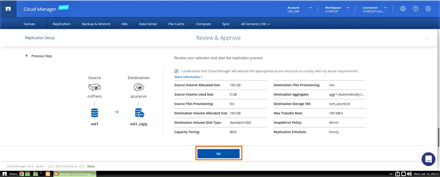This screenshot has height=177, width=440.
Task: Open the settings gear icon
Action: pyautogui.click(x=403, y=9)
